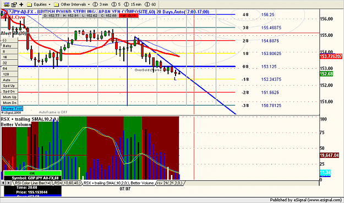344x203 pixels.
Task: Click the 07/07 date label
Action: tap(125, 189)
